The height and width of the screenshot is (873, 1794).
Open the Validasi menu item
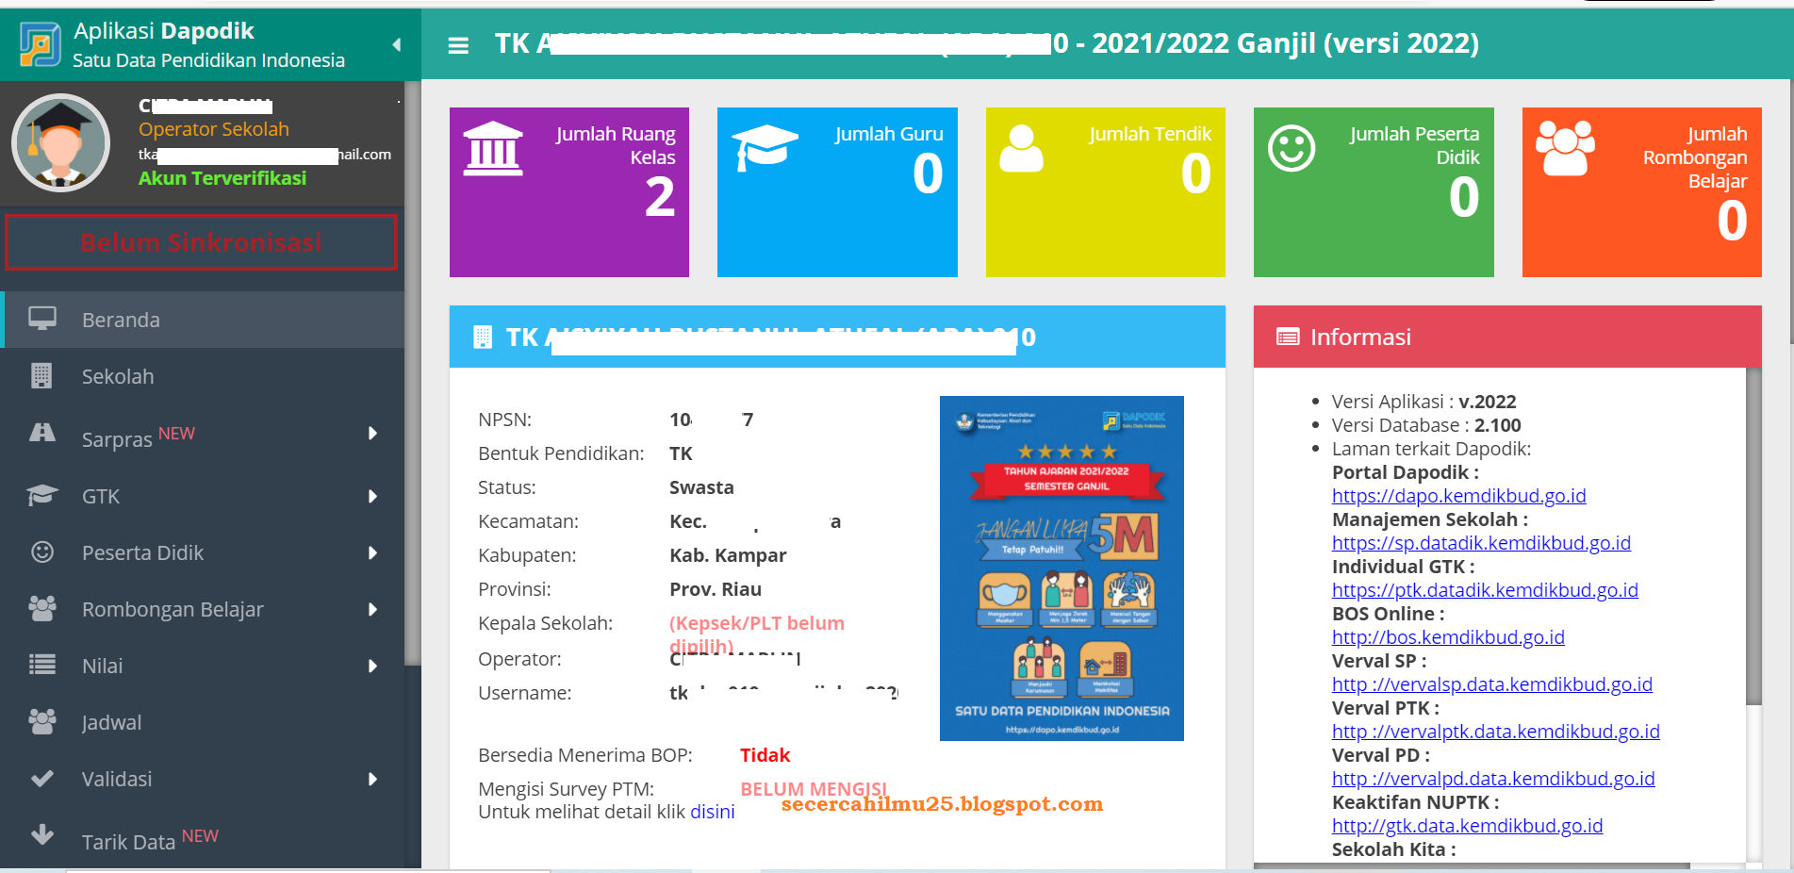click(x=203, y=779)
